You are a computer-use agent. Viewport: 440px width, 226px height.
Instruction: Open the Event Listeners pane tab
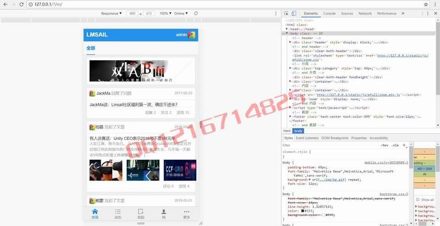click(x=307, y=138)
